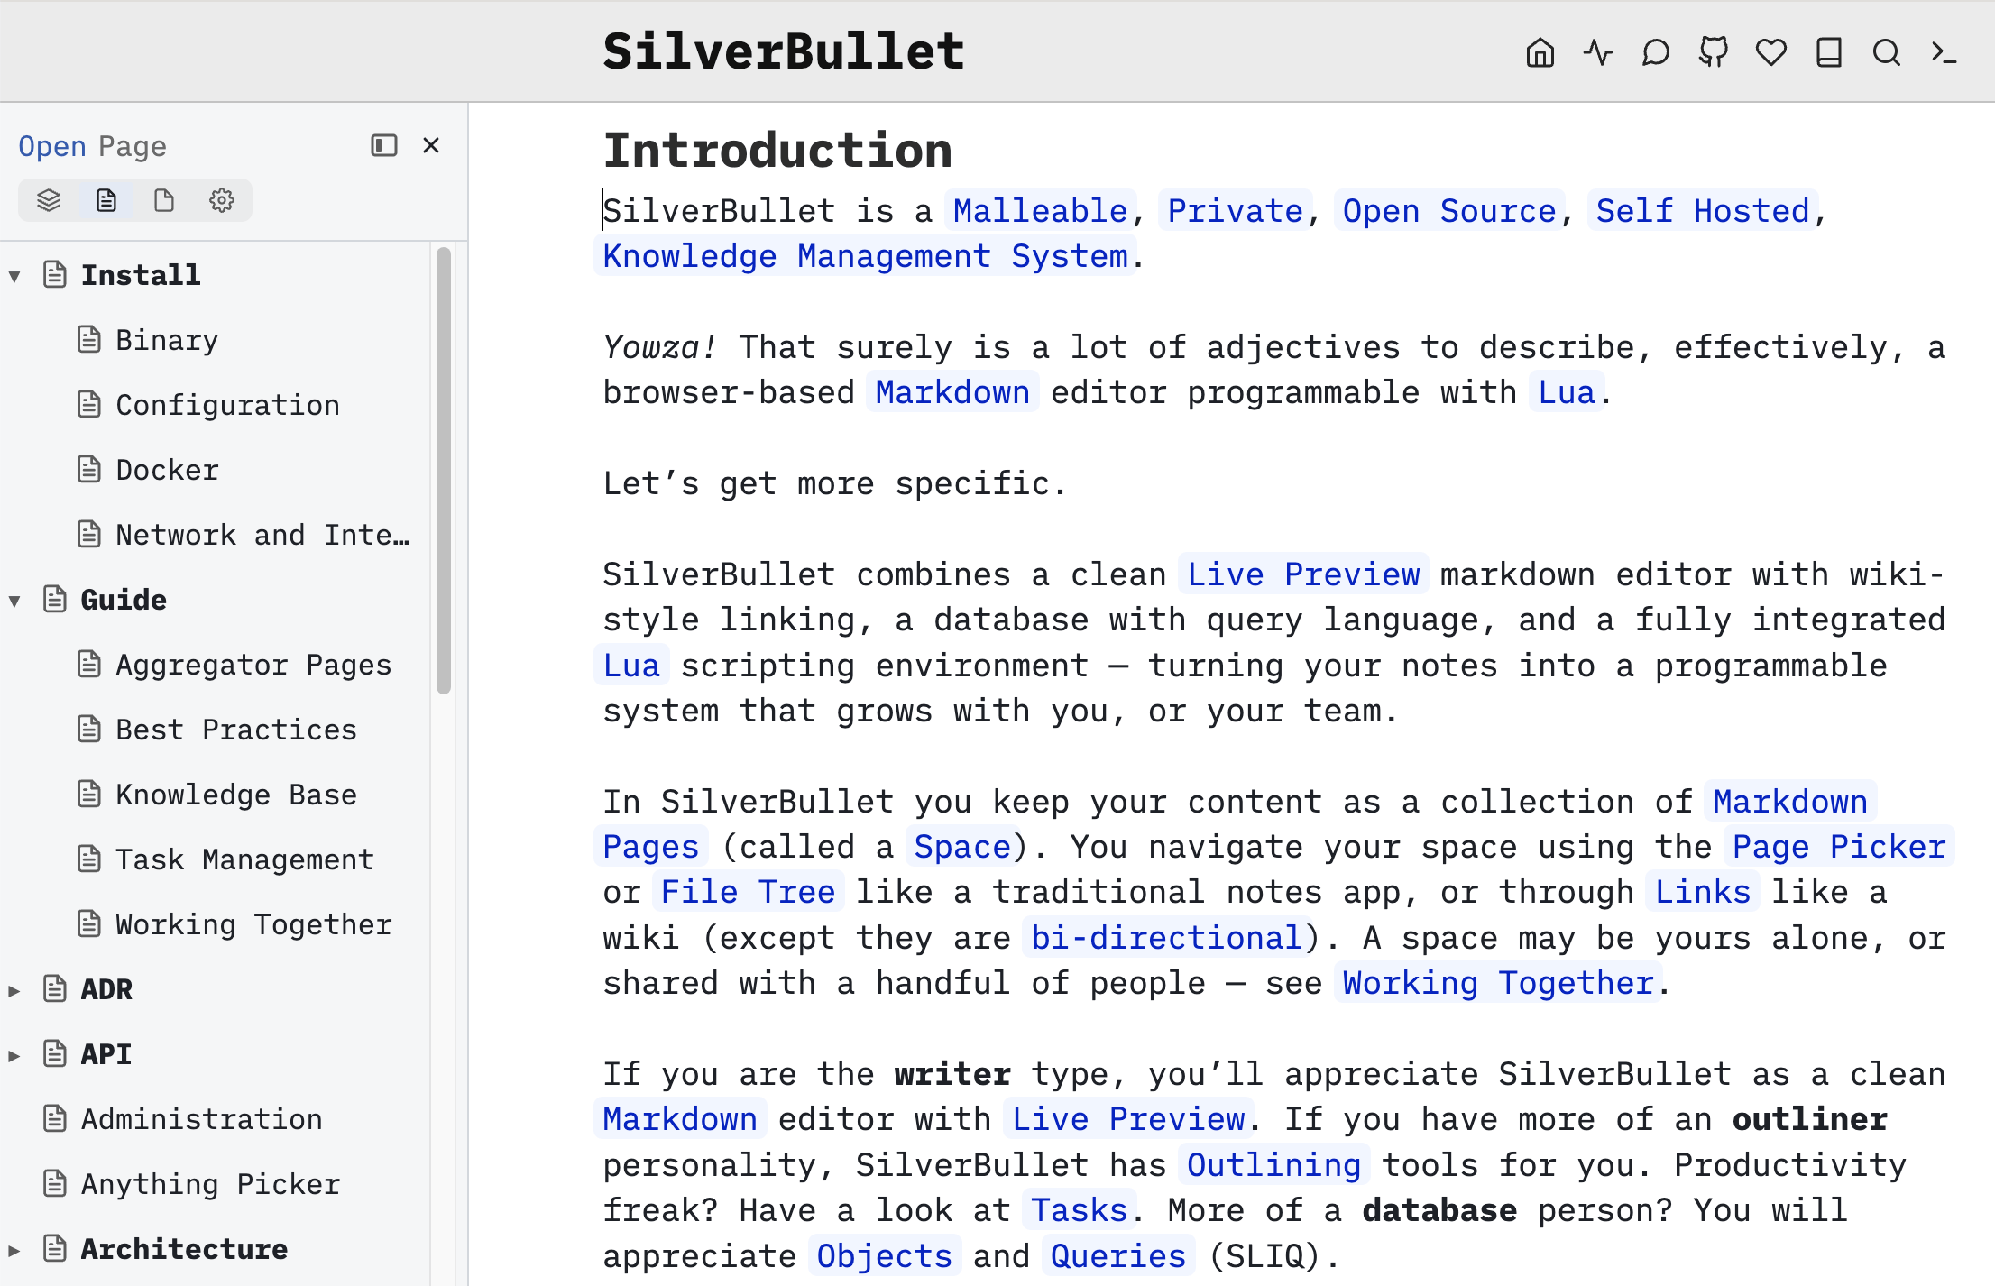The height and width of the screenshot is (1286, 1995).
Task: Open Working Together in the sidebar tree
Action: tap(253, 924)
